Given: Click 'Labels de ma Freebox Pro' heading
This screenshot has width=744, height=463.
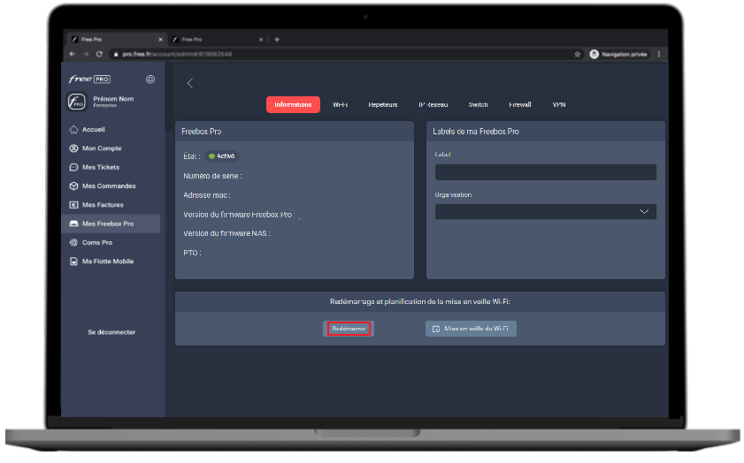Looking at the screenshot, I should [476, 132].
